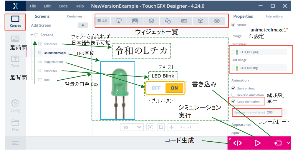This screenshot has width=298, height=154.
Task: Click the Generate Code icon
Action: click(238, 143)
